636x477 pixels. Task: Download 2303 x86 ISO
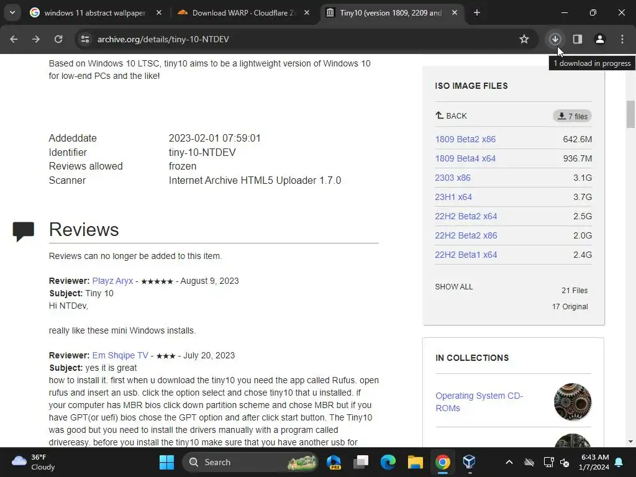[x=453, y=178]
